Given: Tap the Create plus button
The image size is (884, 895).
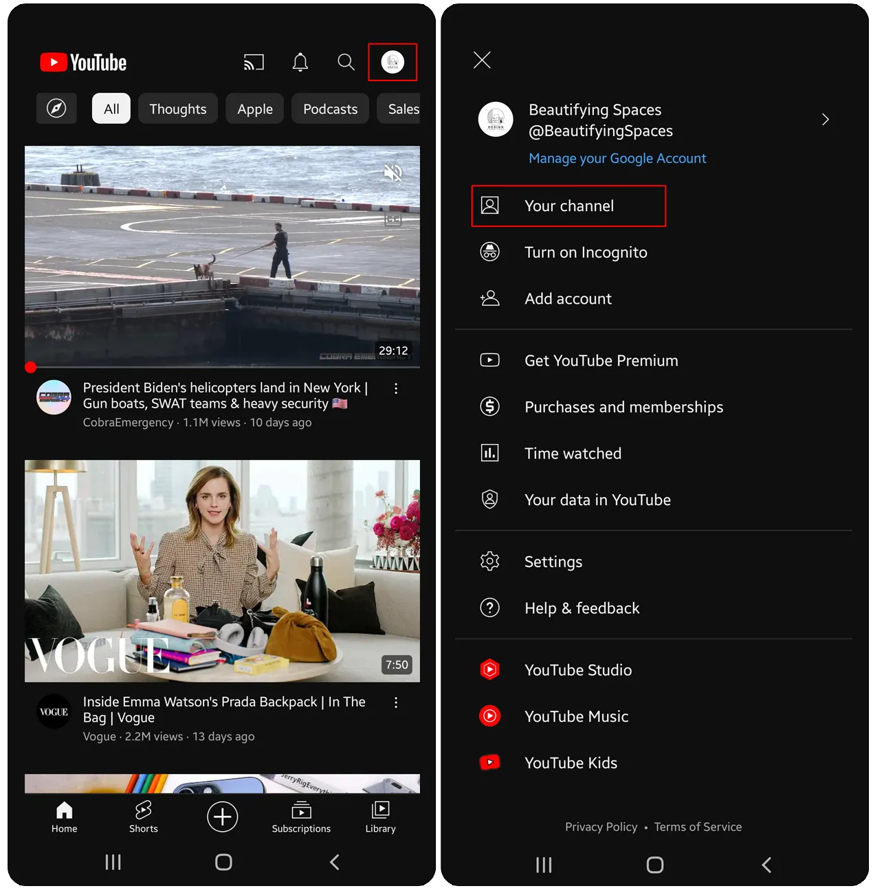Looking at the screenshot, I should pyautogui.click(x=222, y=817).
